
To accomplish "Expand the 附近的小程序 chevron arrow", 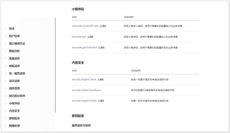I will (6, 96).
